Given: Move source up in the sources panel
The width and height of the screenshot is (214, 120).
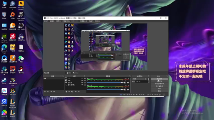Looking at the screenshot, I should tap(76, 91).
